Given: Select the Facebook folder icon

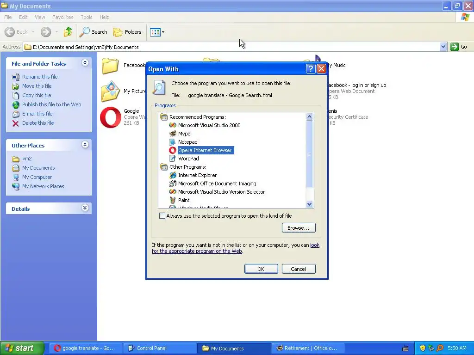Looking at the screenshot, I should [x=110, y=66].
